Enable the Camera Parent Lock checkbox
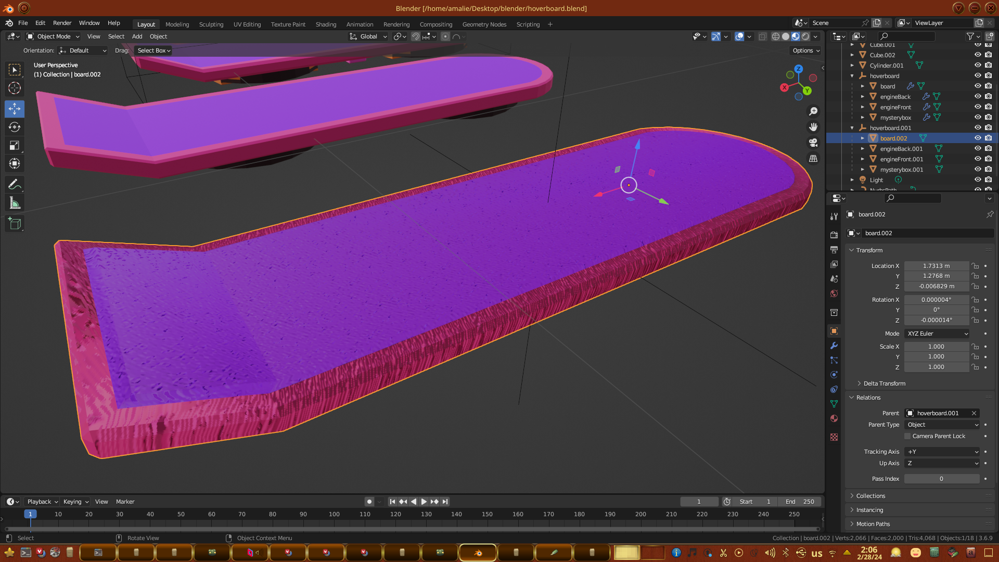This screenshot has width=999, height=562. 908,436
